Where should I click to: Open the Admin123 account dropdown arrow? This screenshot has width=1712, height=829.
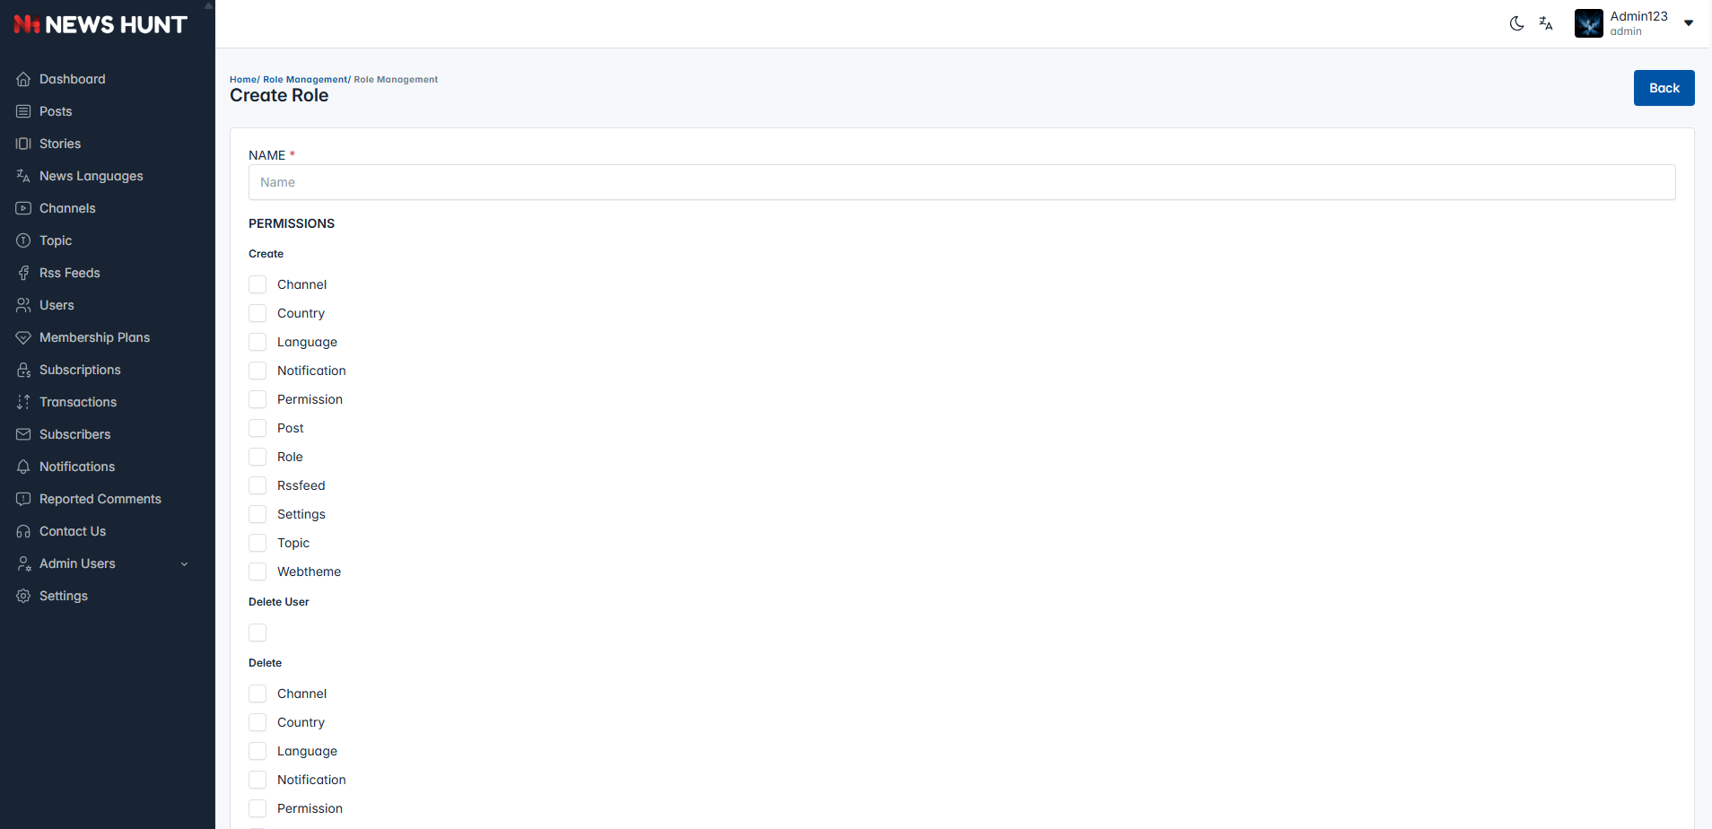pyautogui.click(x=1689, y=23)
